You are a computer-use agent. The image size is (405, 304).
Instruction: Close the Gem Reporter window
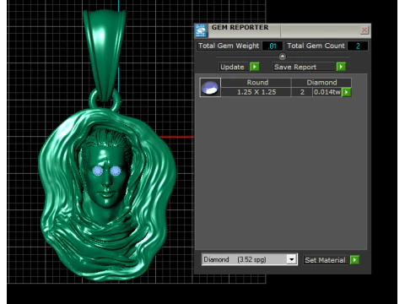[x=364, y=30]
